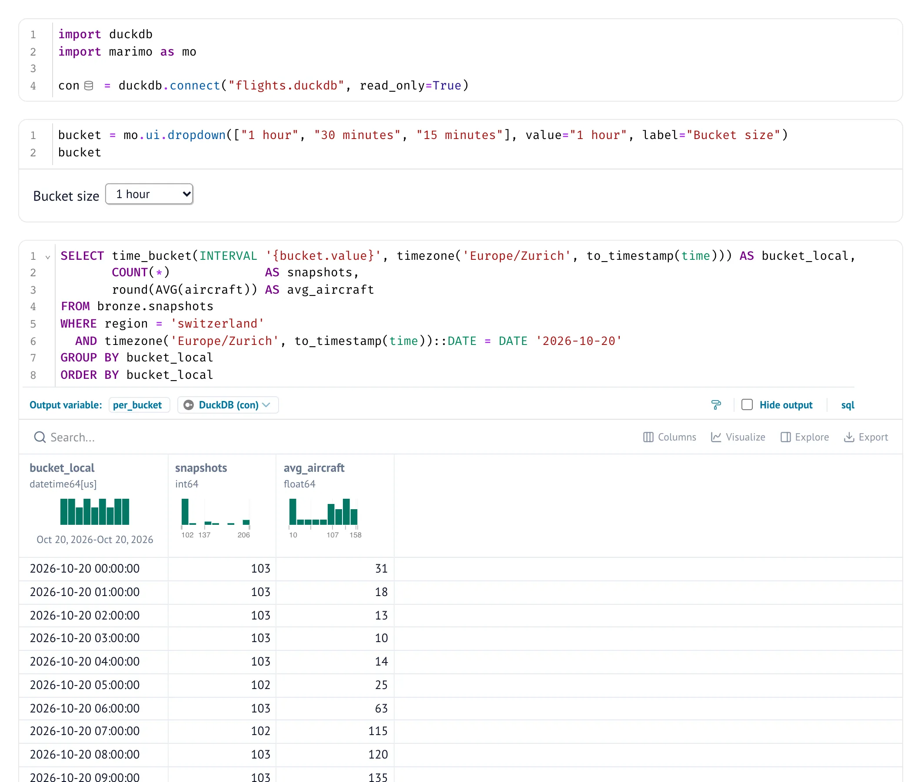Click the 'Europe/Zurich' text on SQL line 6
The image size is (904, 782).
tap(224, 341)
